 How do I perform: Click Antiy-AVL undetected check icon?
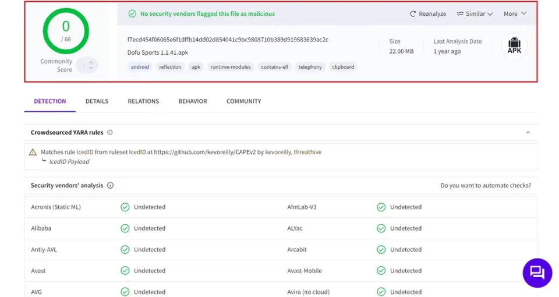coord(125,250)
